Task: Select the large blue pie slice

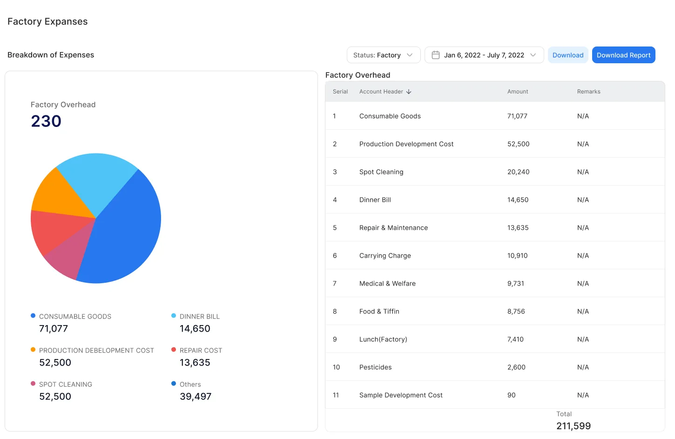Action: click(130, 223)
